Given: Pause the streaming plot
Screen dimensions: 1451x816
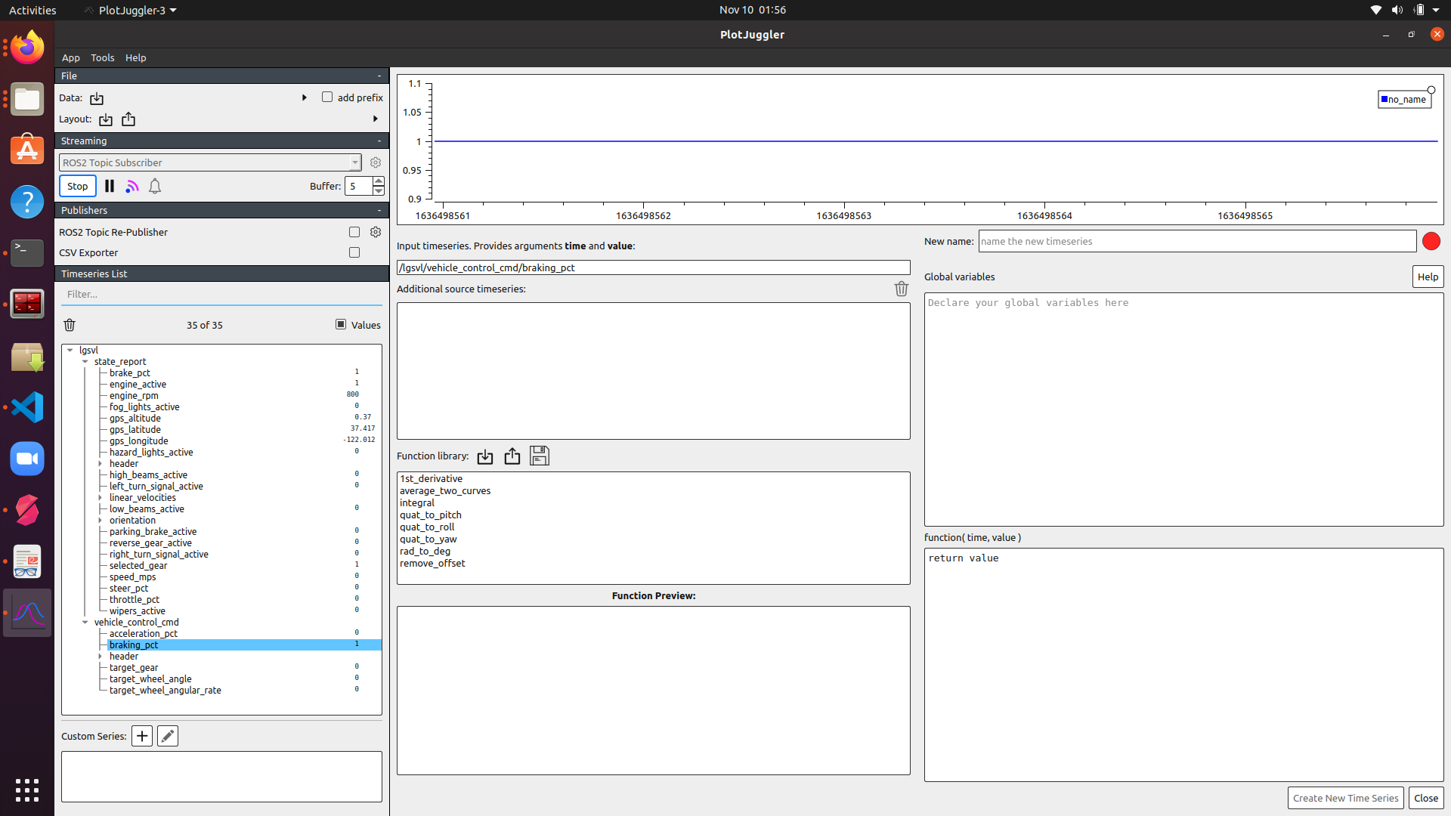Looking at the screenshot, I should pos(110,186).
